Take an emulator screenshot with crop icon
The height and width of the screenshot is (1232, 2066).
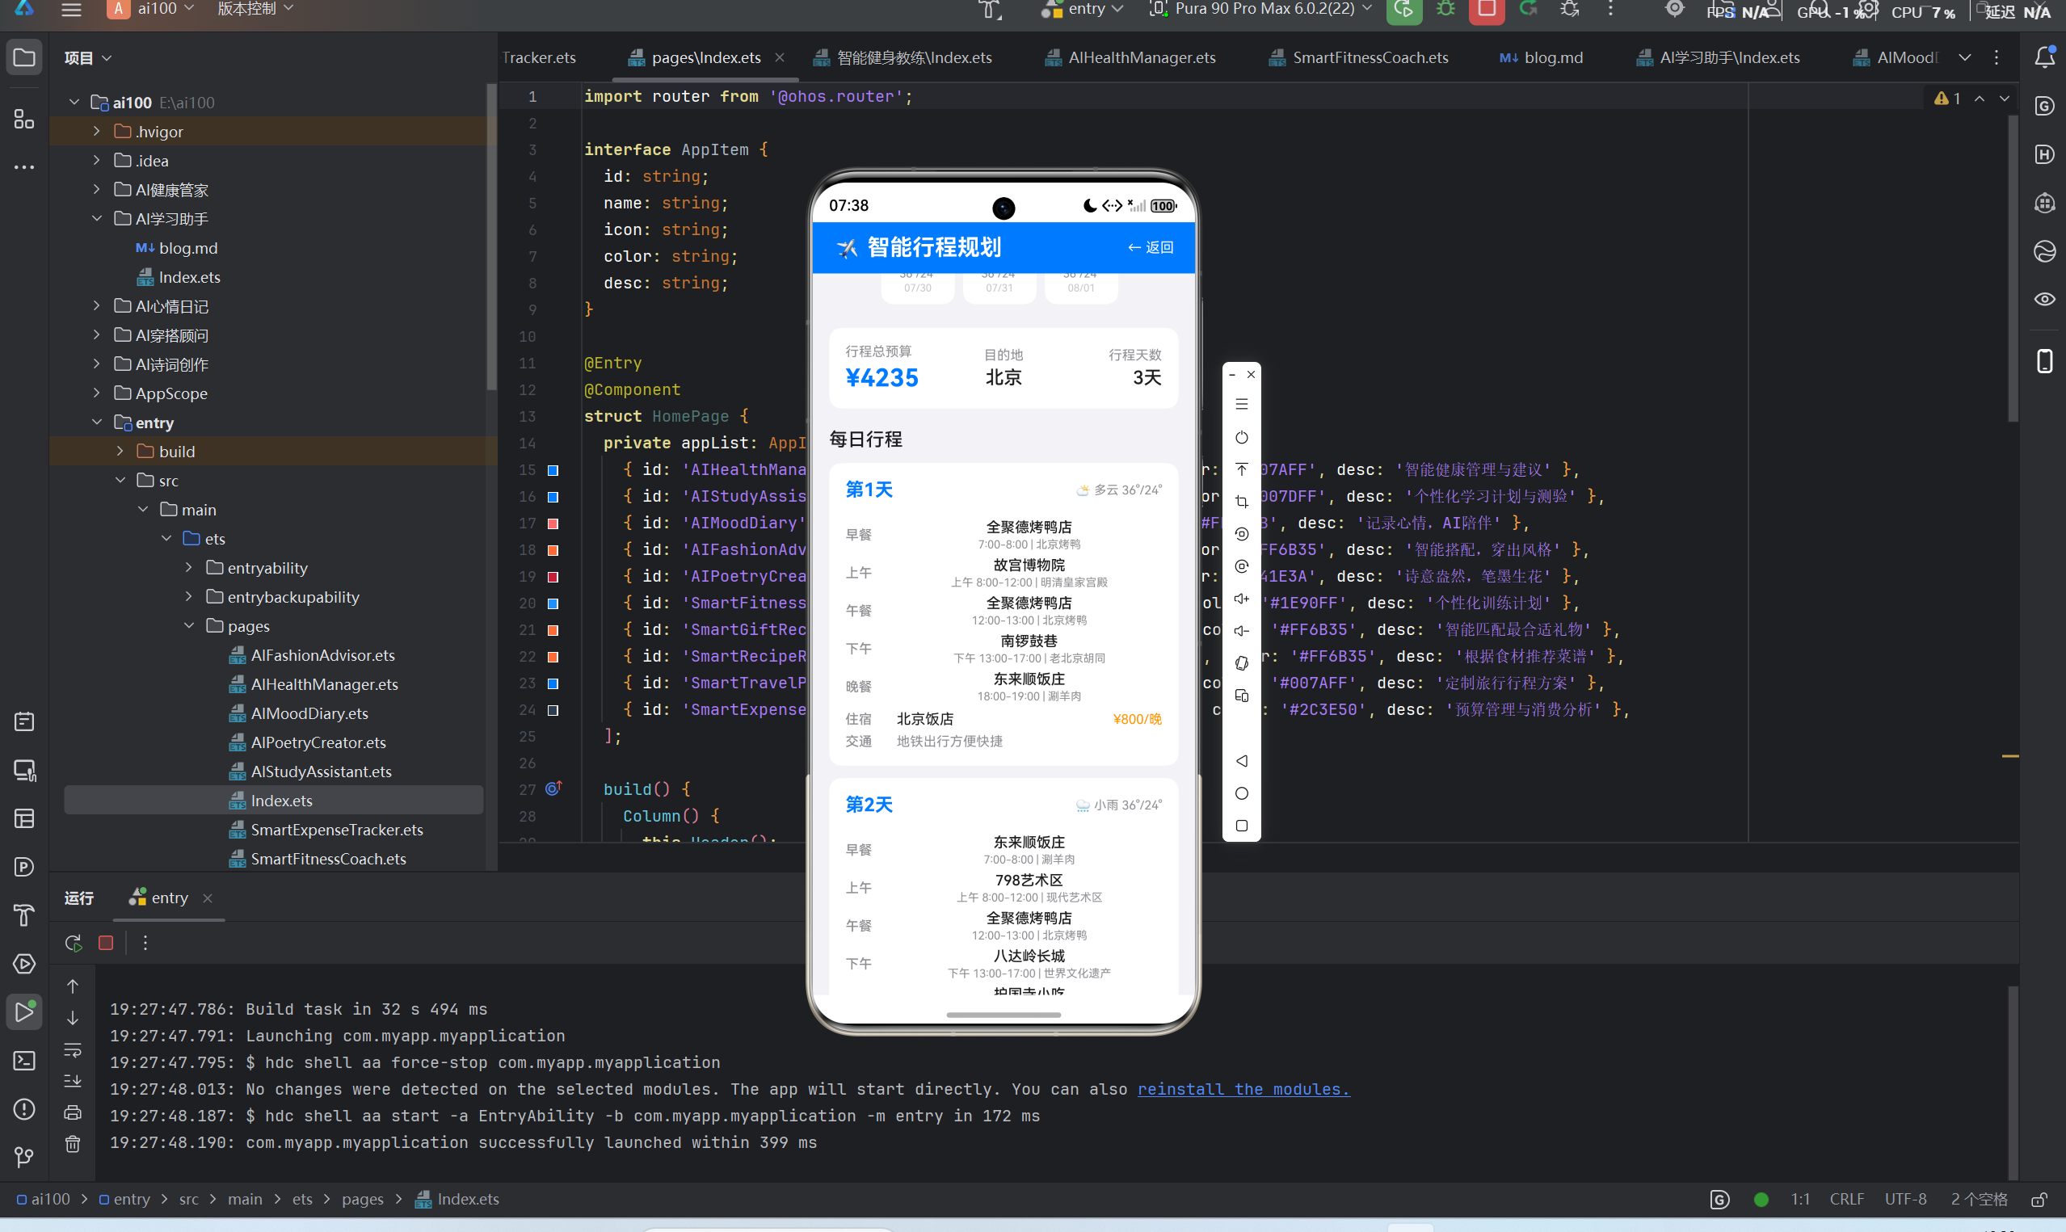[x=1241, y=502]
